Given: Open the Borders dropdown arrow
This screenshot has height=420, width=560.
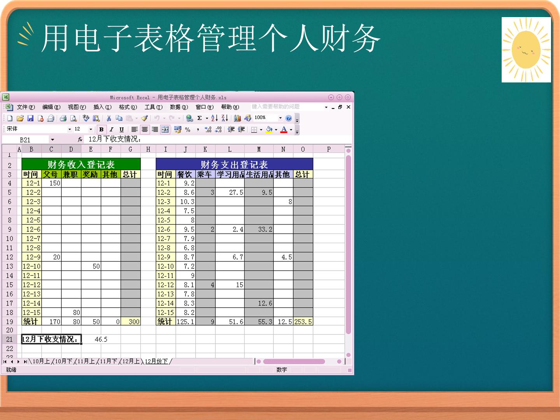Looking at the screenshot, I should tap(261, 129).
